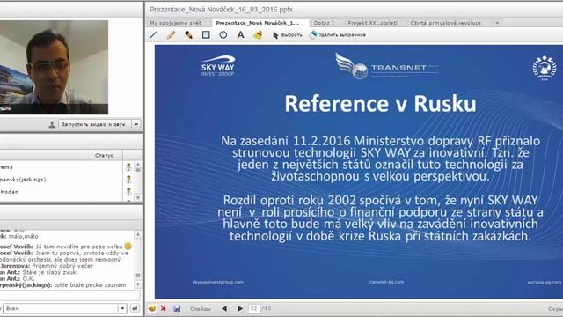This screenshot has width=563, height=317.
Task: Open the paint color tool
Action: (258, 35)
